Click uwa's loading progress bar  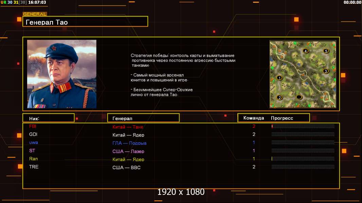(303, 142)
